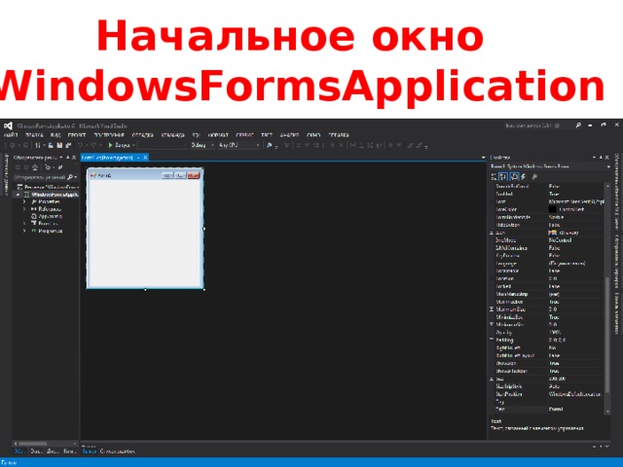Click the Solution Explorer properties wrench icon
623x467 pixels.
point(60,167)
